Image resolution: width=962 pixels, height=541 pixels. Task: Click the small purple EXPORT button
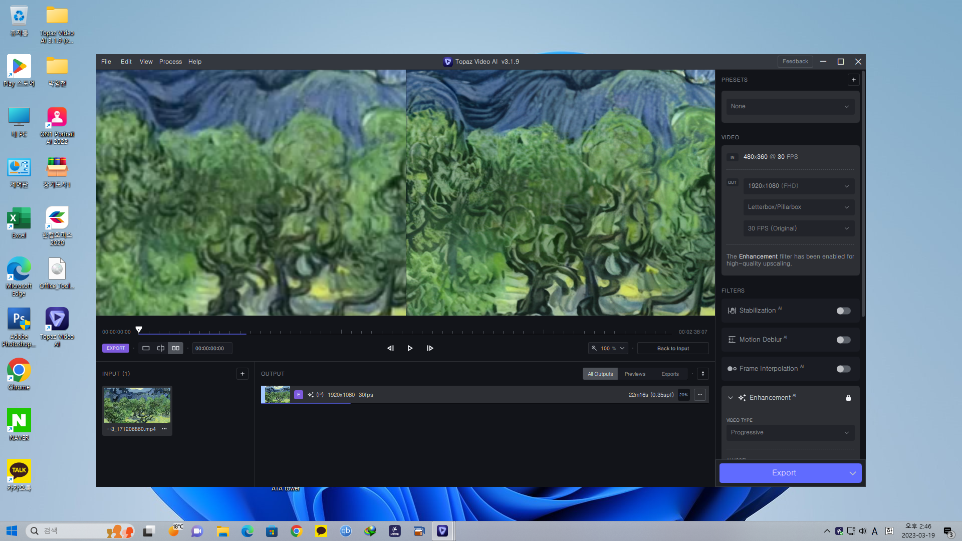pos(116,348)
